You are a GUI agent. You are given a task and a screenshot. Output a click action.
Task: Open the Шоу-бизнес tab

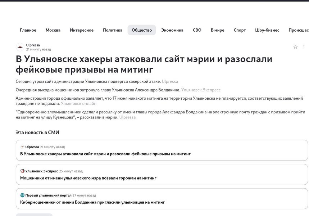click(268, 30)
